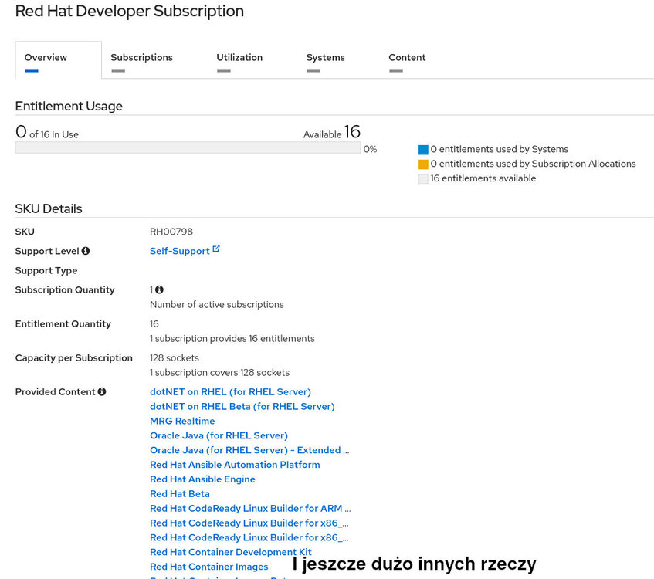Viewport: 654px width, 579px height.
Task: Open Red Hat Ansible Automation Platform link
Action: (x=235, y=465)
